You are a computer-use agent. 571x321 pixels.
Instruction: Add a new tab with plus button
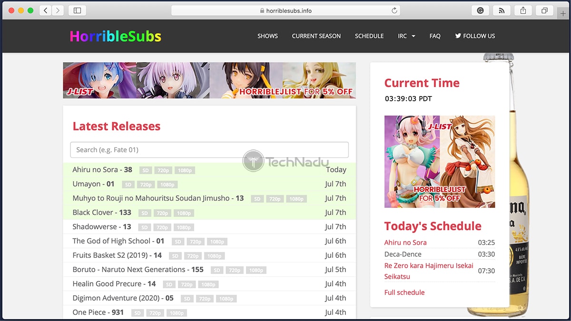tap(563, 13)
